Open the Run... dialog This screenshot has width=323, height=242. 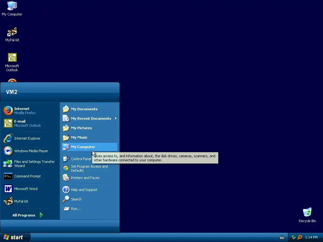(x=90, y=209)
